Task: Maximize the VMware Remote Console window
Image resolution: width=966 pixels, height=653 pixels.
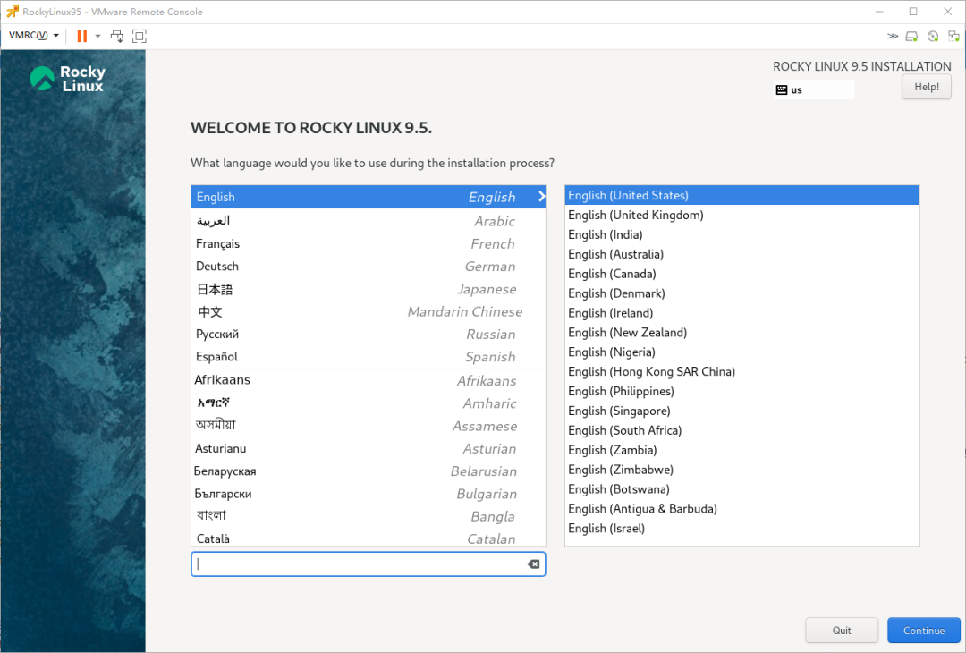Action: (913, 12)
